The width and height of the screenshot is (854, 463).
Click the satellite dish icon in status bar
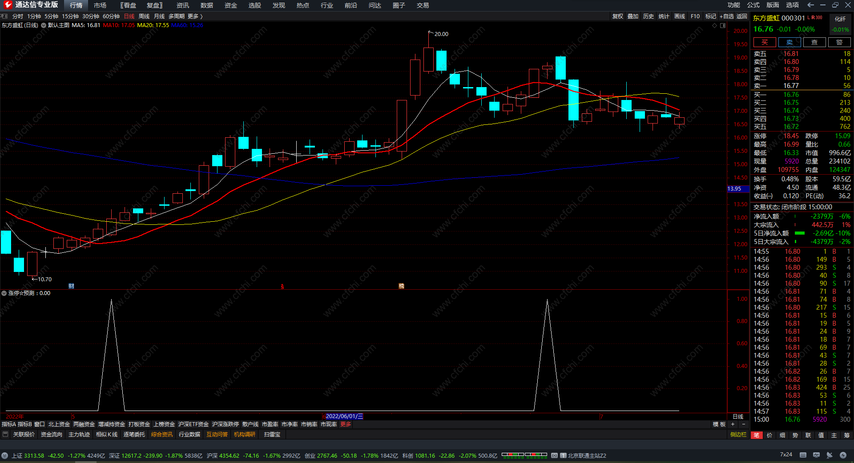[x=830, y=455]
